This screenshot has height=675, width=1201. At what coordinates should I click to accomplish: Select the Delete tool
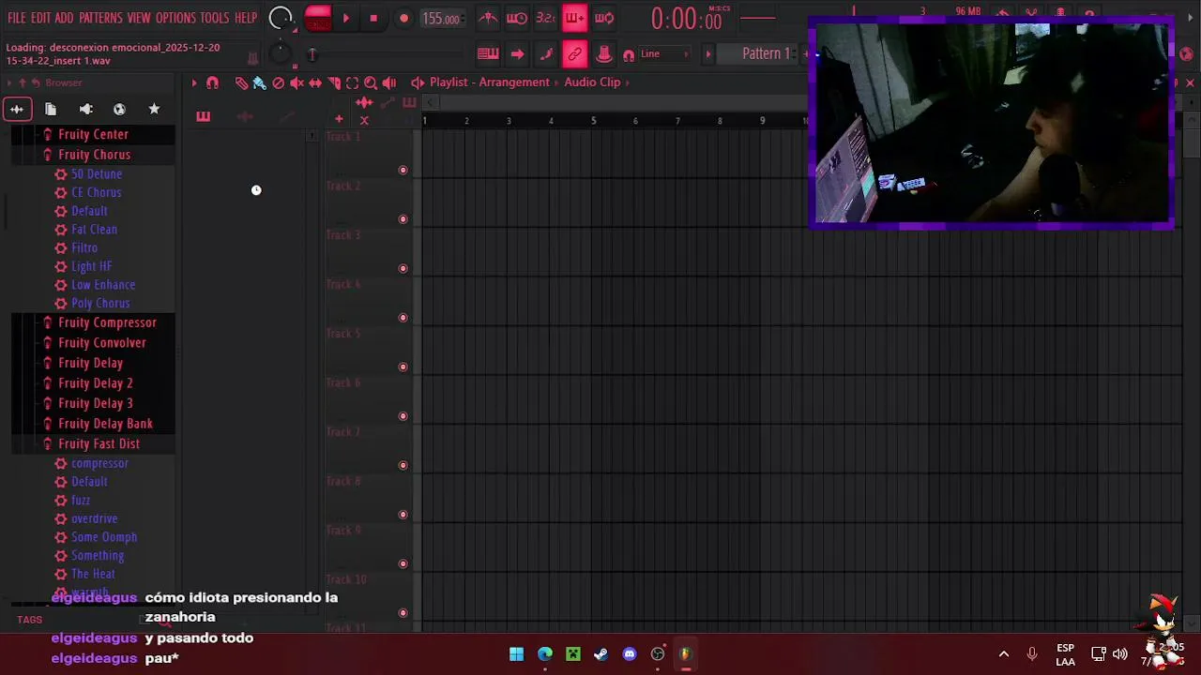click(x=279, y=83)
